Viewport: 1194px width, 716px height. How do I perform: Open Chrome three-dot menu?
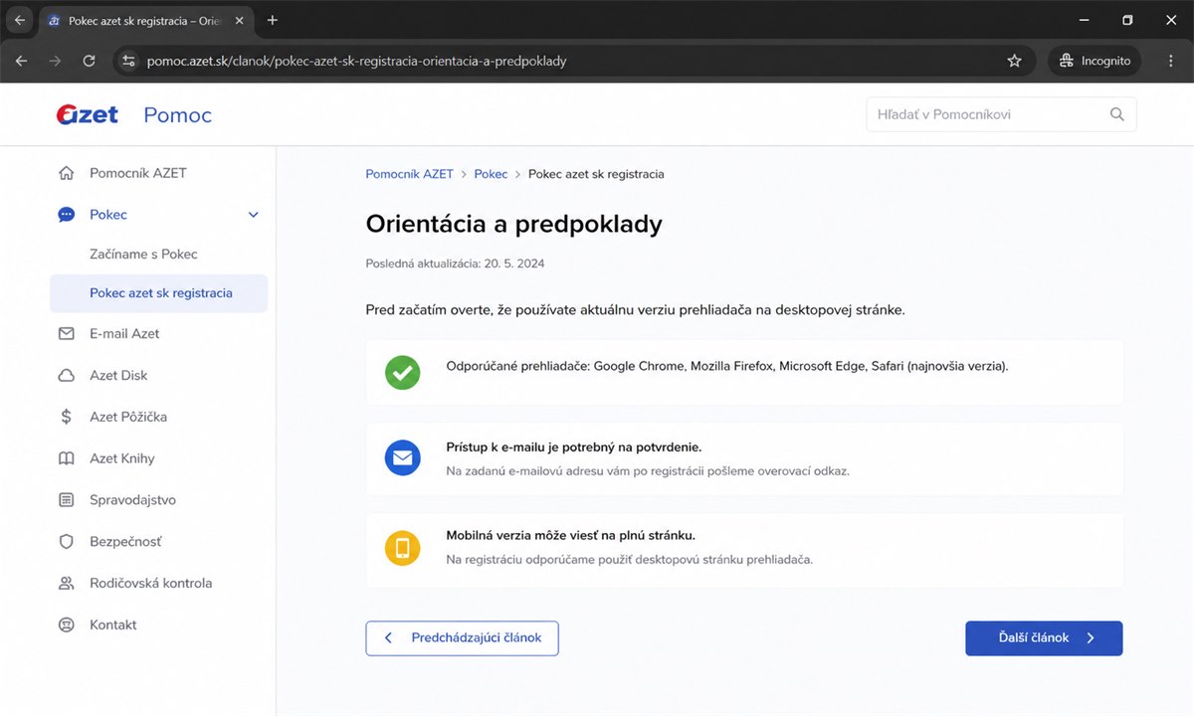(1172, 61)
